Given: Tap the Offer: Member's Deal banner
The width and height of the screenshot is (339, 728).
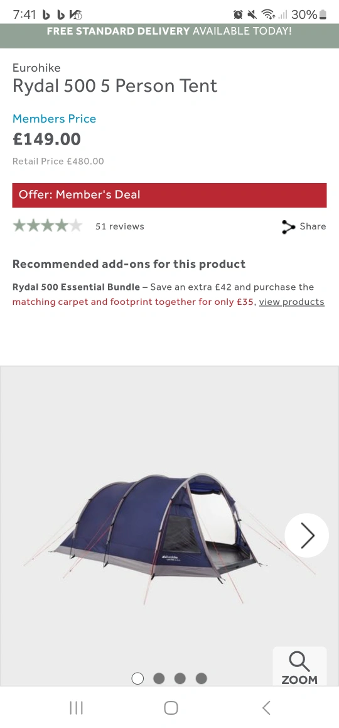Looking at the screenshot, I should [x=169, y=195].
